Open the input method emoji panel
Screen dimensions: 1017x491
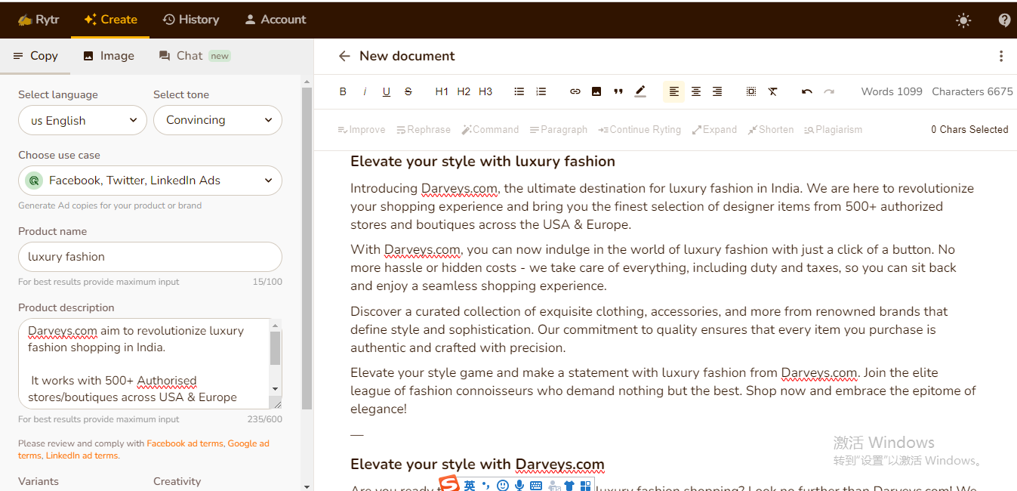pyautogui.click(x=503, y=485)
